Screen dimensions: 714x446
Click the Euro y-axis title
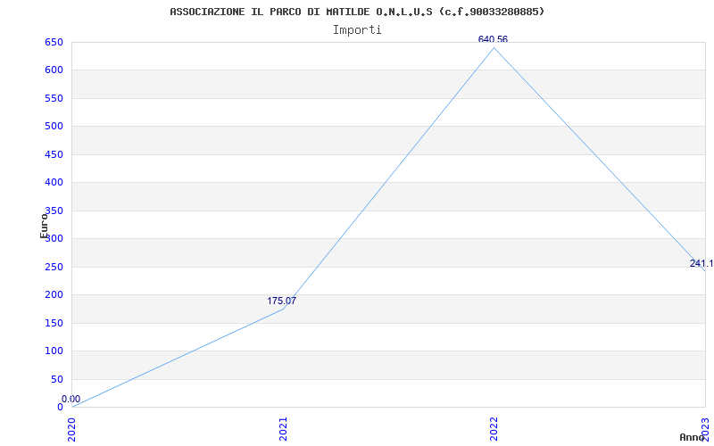click(x=44, y=226)
